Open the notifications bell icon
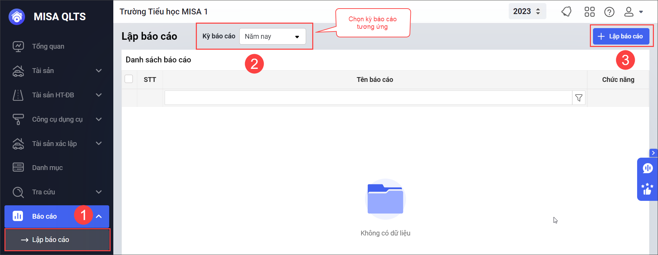This screenshot has height=255, width=658. click(x=567, y=12)
